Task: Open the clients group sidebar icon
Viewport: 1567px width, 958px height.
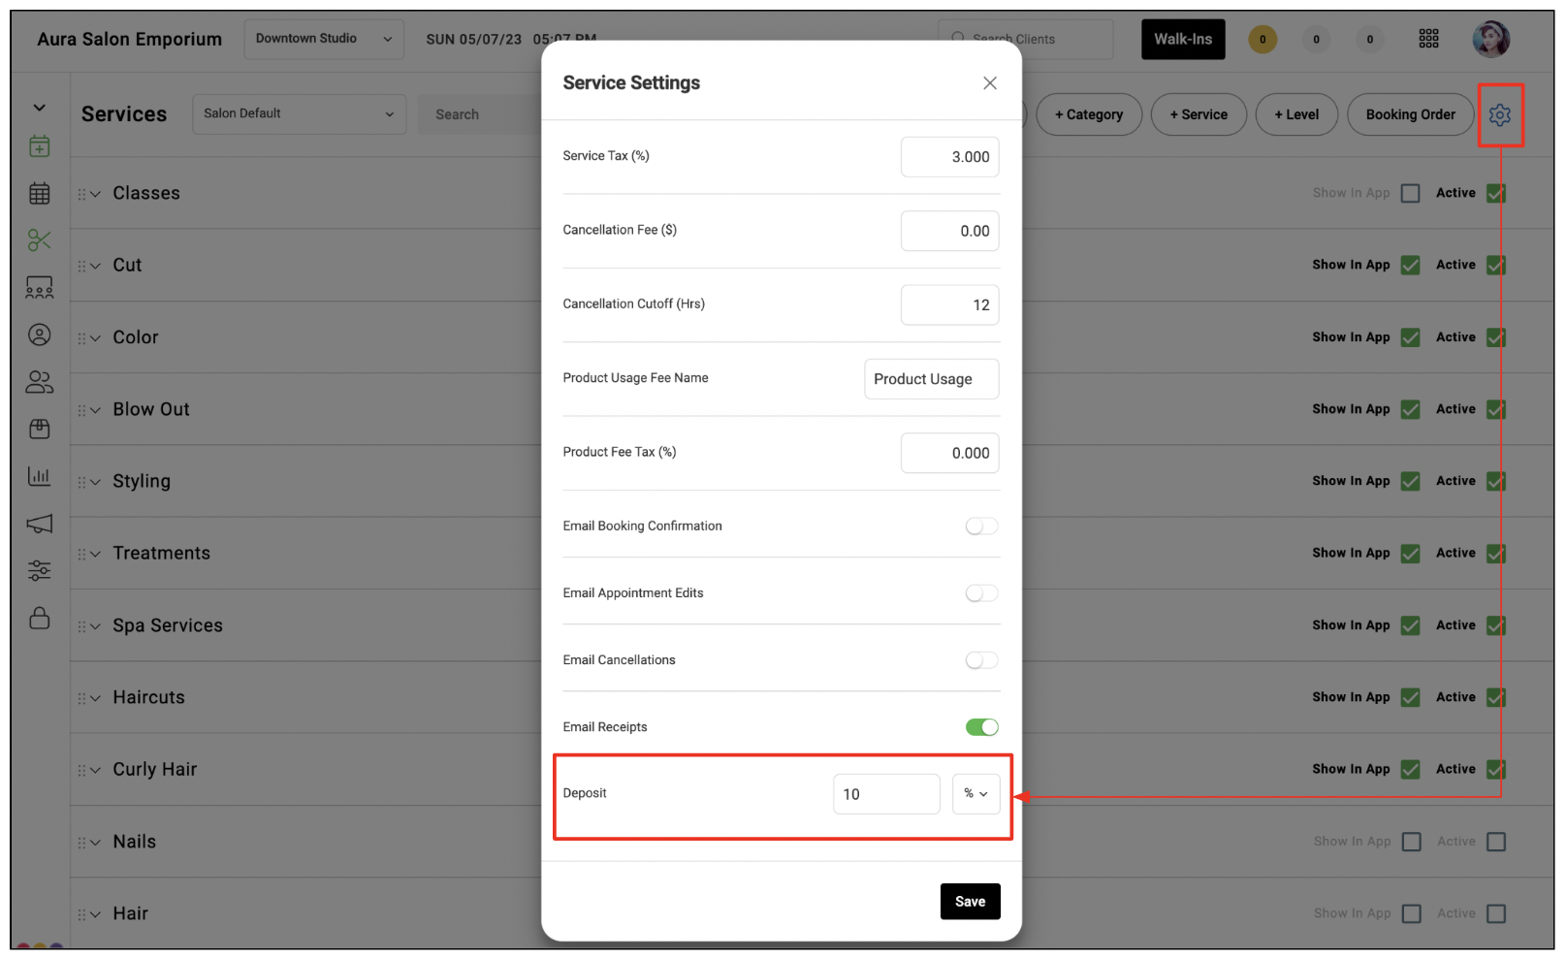Action: [40, 382]
